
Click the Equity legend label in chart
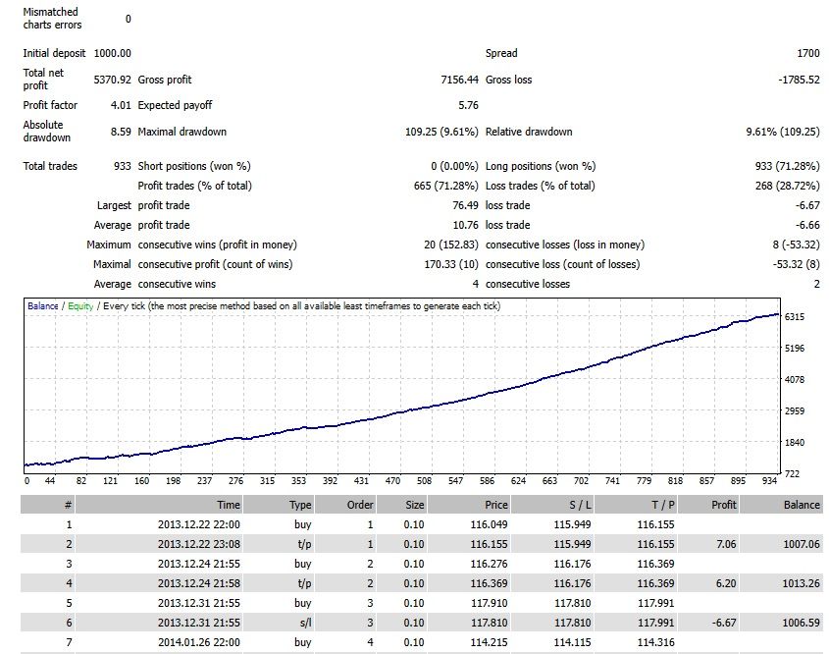[x=80, y=306]
